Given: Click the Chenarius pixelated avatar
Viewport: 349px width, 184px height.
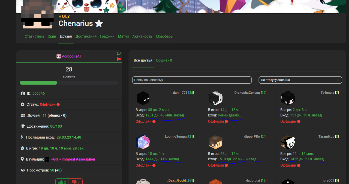Looking at the screenshot, I should [37, 14].
